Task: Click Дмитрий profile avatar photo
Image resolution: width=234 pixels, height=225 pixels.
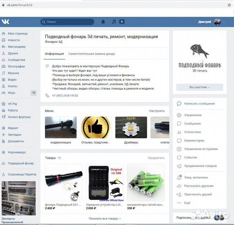Action: click(x=217, y=22)
